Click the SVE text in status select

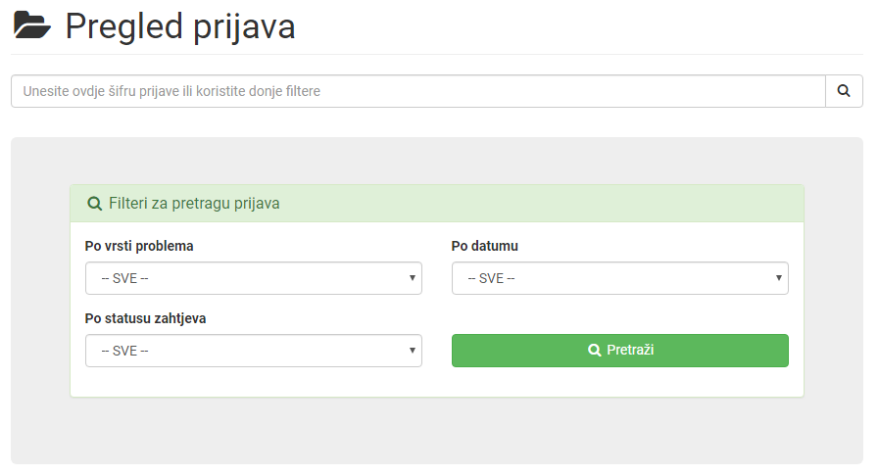[x=125, y=351]
